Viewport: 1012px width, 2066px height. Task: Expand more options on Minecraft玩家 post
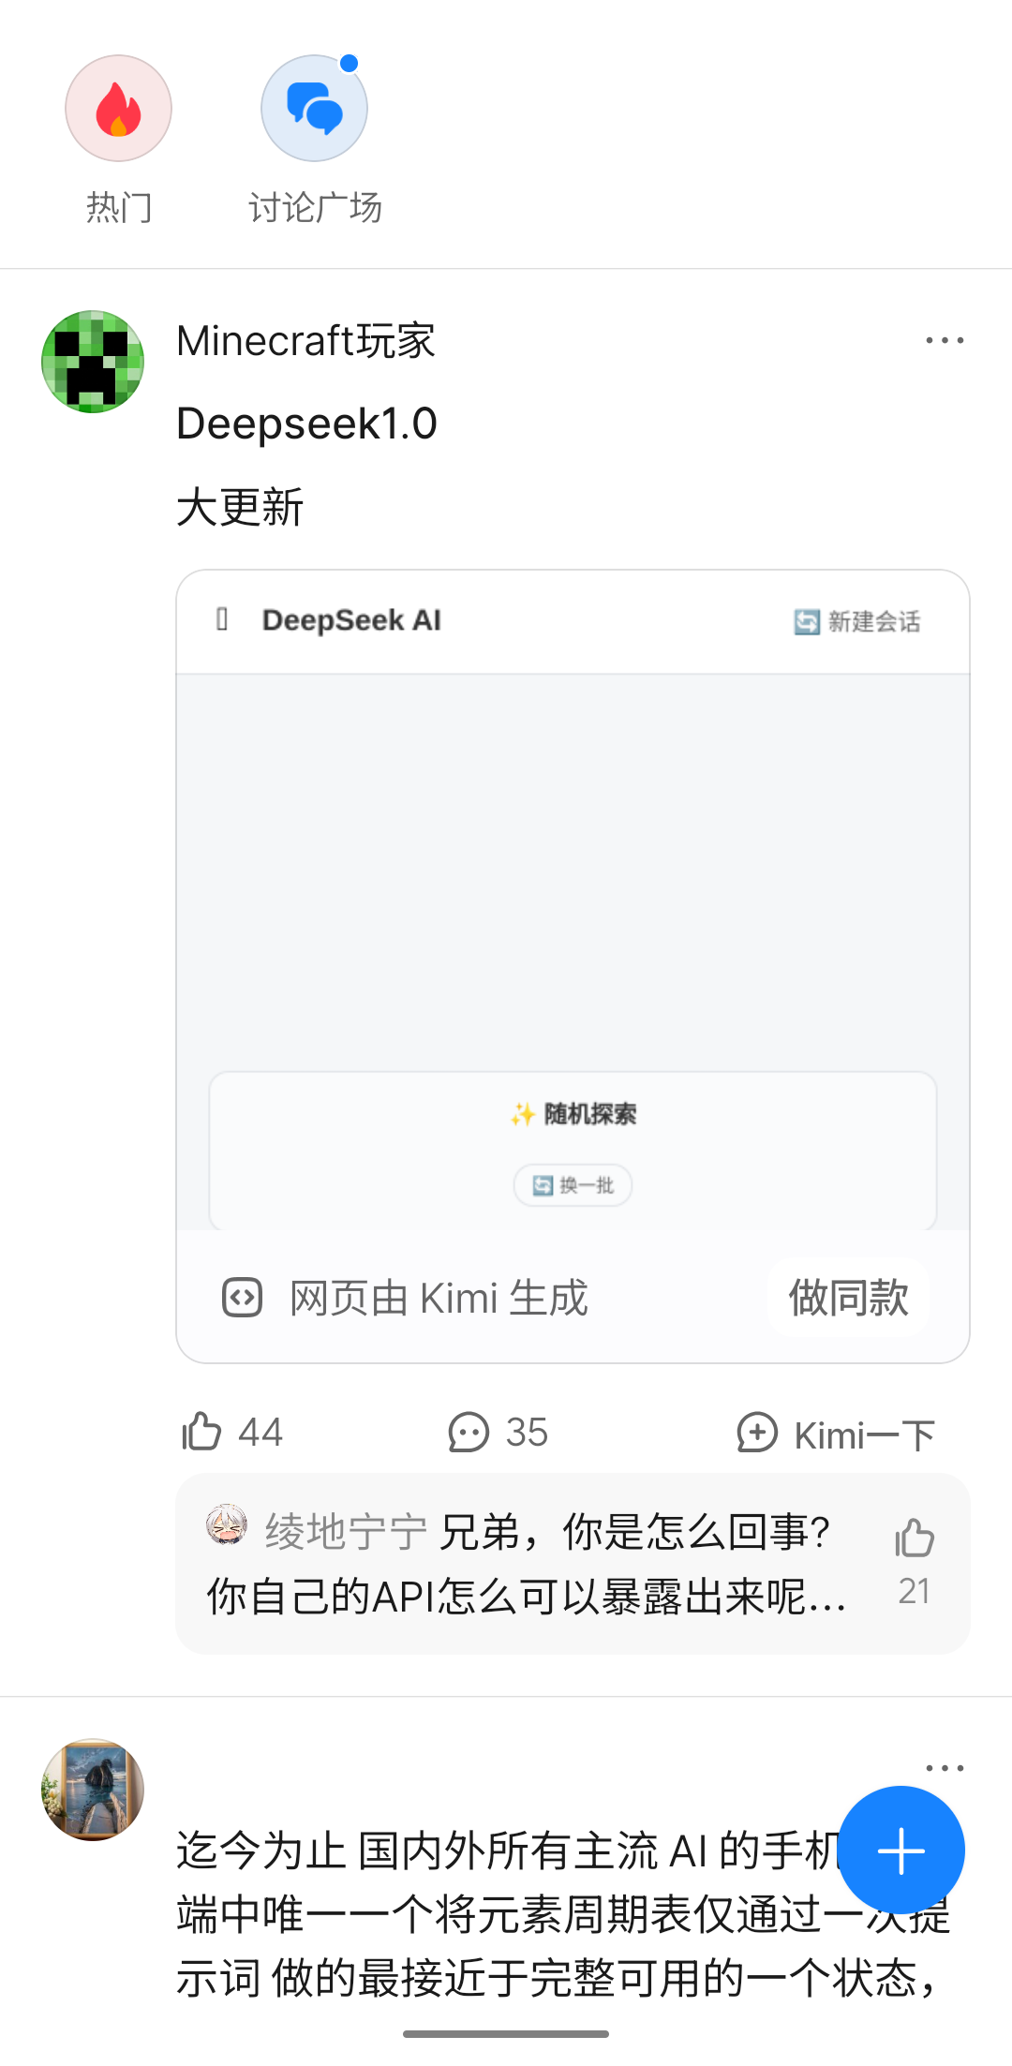tap(944, 341)
